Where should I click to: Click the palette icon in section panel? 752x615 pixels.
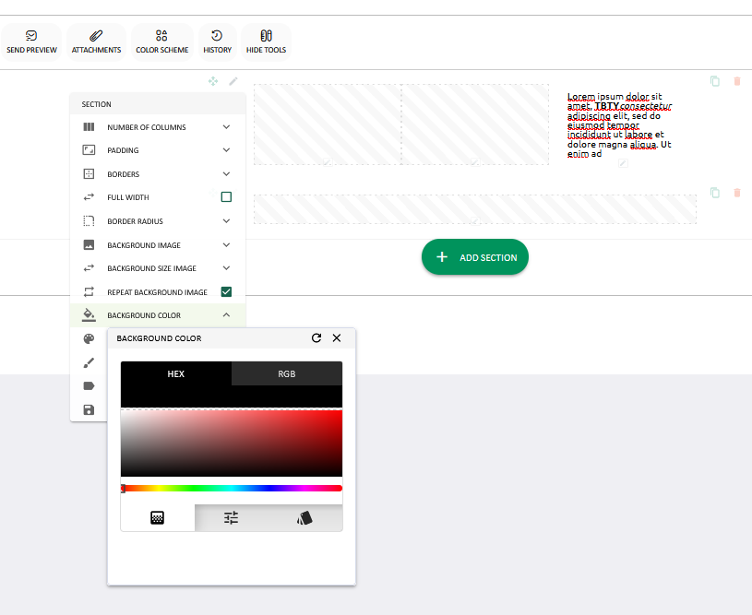89,339
